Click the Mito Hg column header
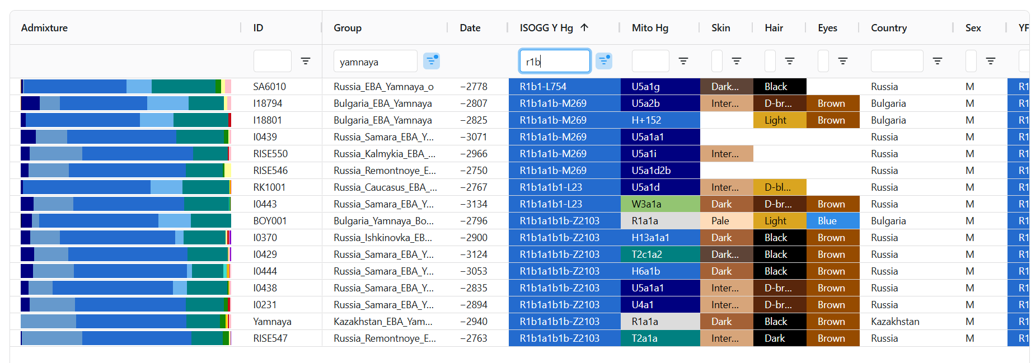This screenshot has height=363, width=1031. pos(650,28)
